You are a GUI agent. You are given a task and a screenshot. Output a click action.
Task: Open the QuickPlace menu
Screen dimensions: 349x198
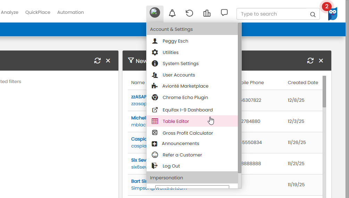tap(38, 12)
